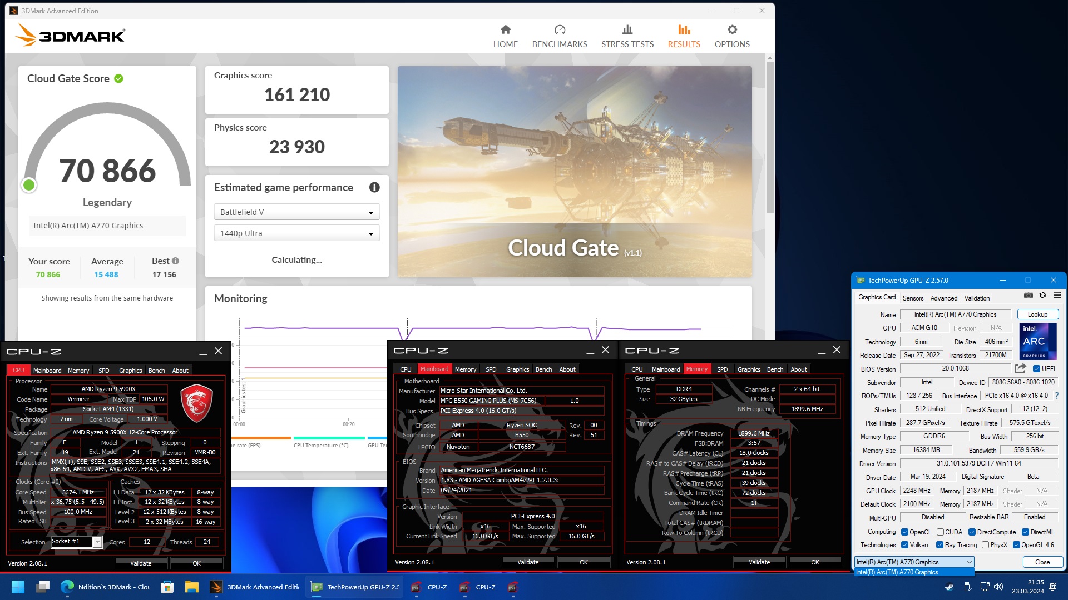Click the last MSI CPU-Z taskbar icon
Viewport: 1068px width, 600px height.
click(x=512, y=587)
